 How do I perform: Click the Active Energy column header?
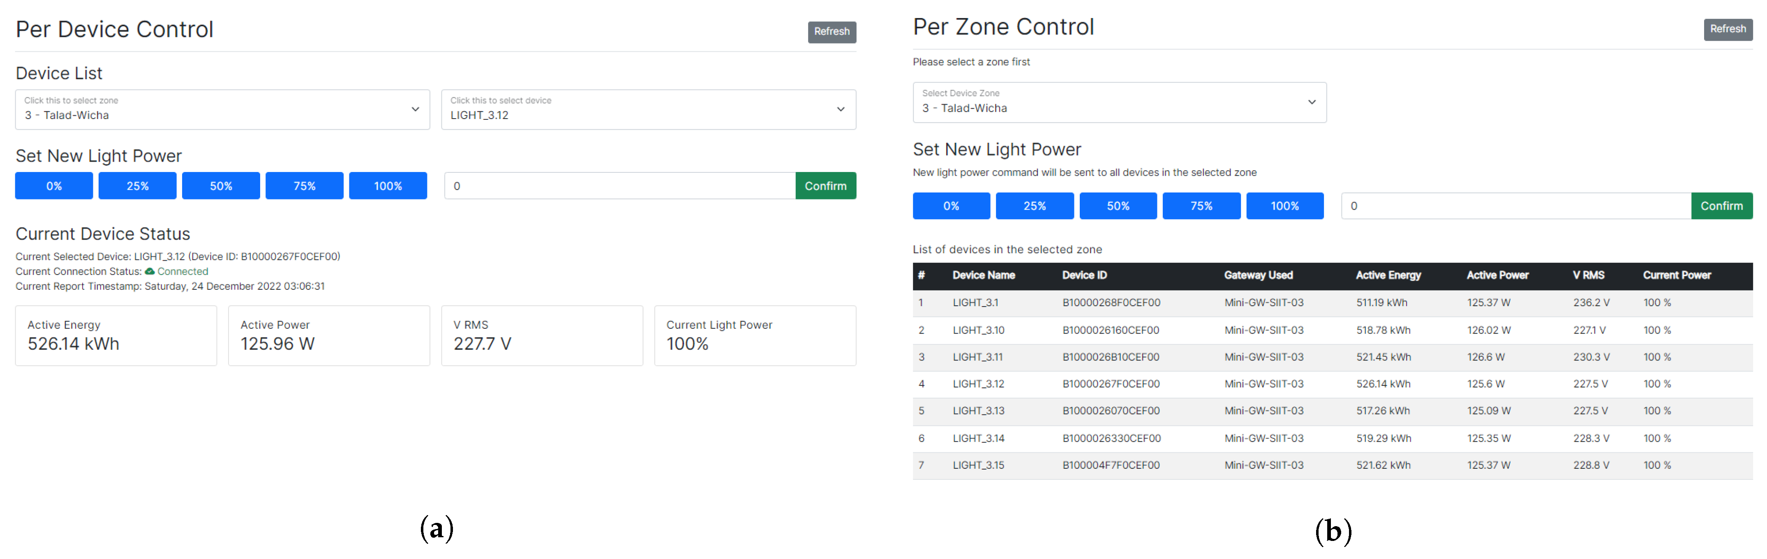[x=1388, y=275]
